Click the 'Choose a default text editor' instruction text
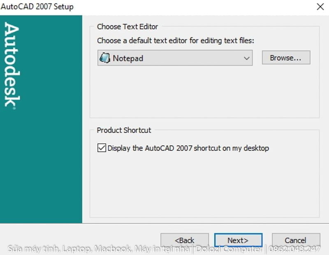The image size is (329, 255). 176,41
